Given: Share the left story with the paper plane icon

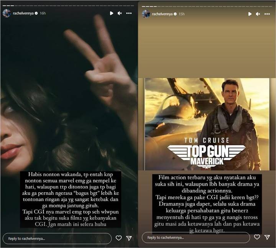Looking at the screenshot, I should (129, 238).
